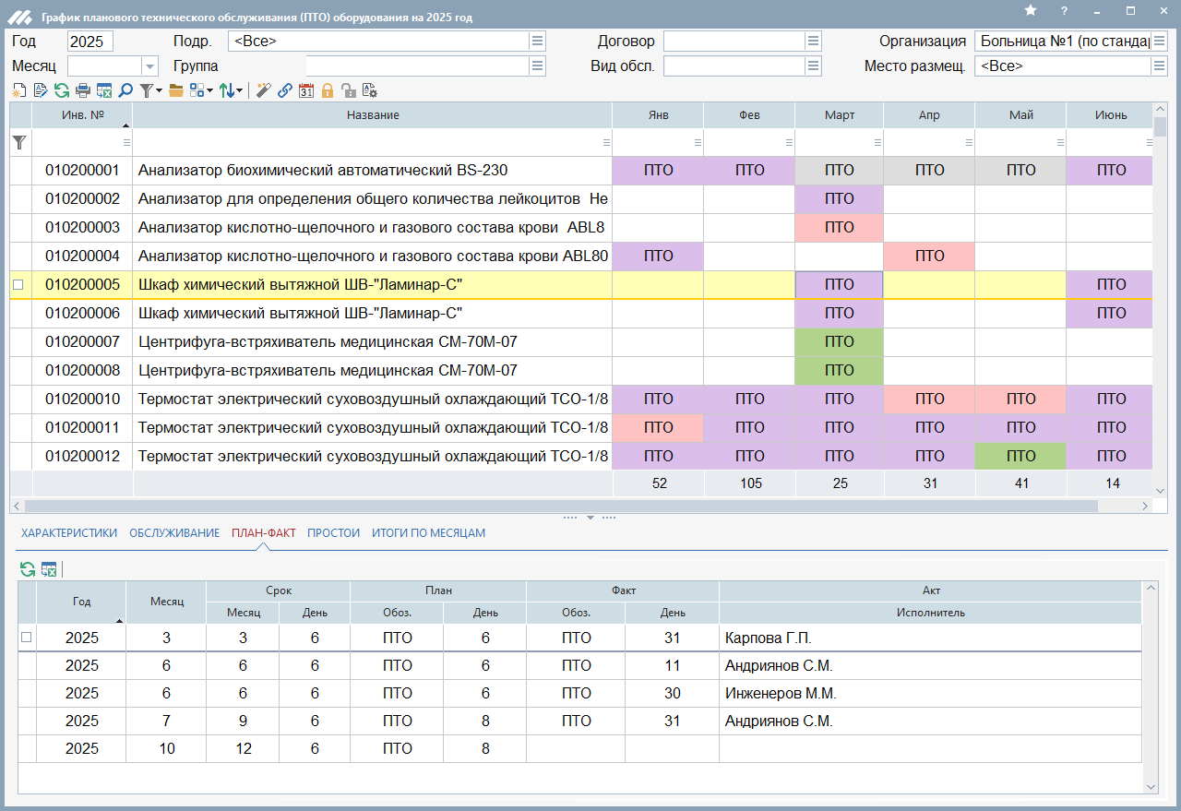Click the magic wand tool icon
1181x811 pixels.
click(264, 90)
